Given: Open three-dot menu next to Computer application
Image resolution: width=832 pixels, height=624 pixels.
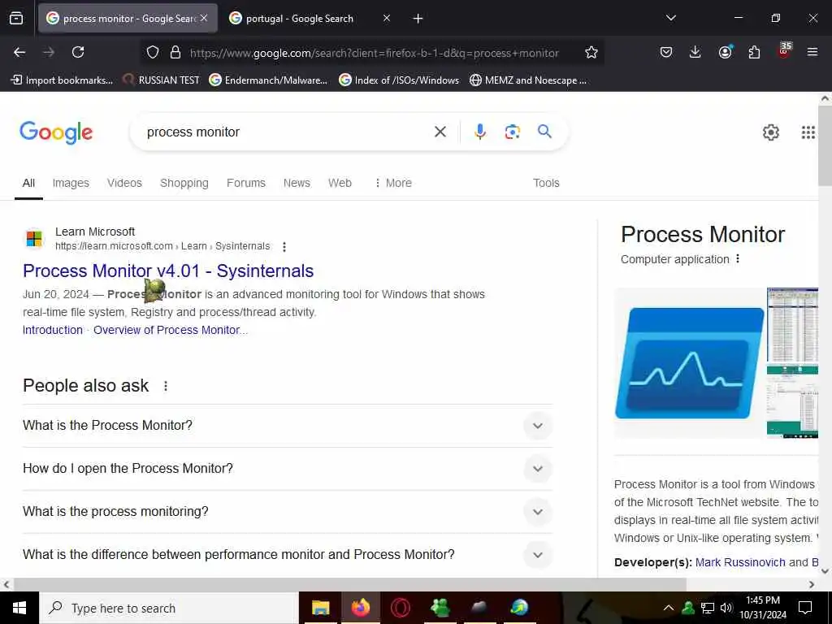Looking at the screenshot, I should 738,258.
